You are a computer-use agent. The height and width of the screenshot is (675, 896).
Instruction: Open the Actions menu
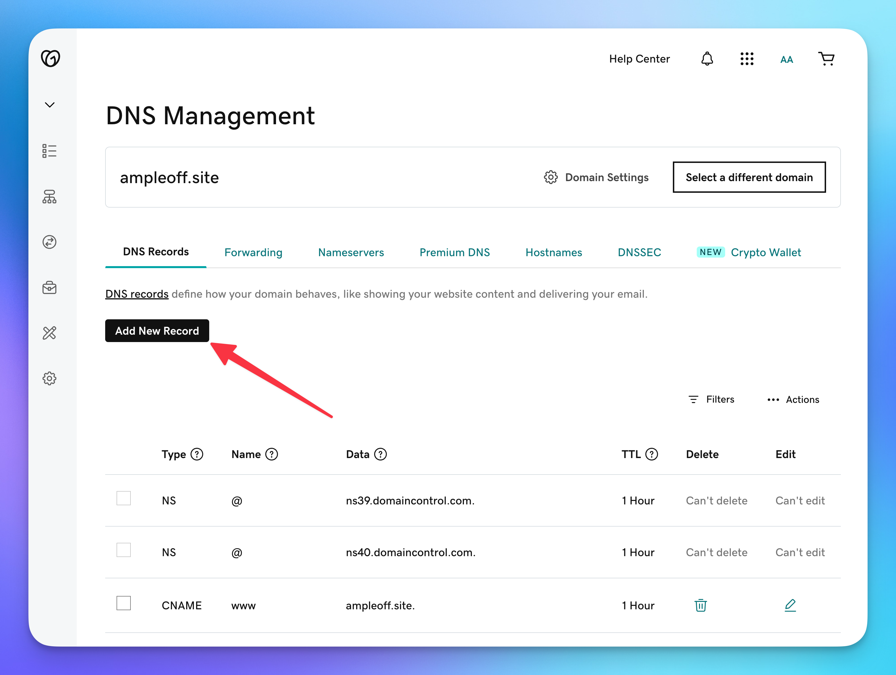[793, 399]
